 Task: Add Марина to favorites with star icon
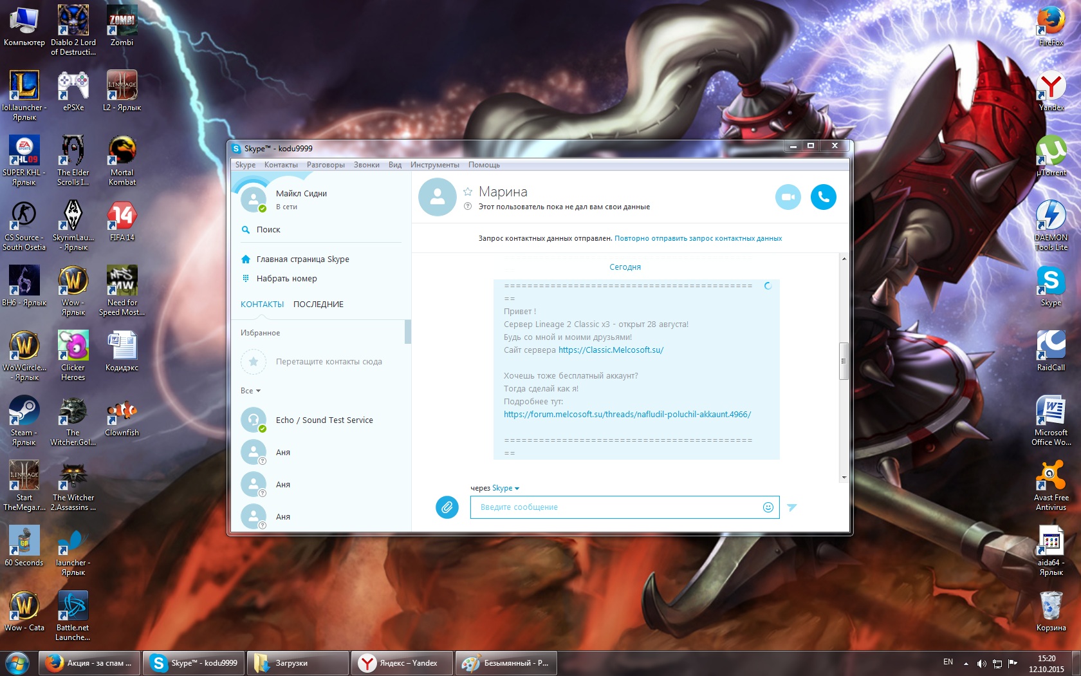pyautogui.click(x=468, y=192)
